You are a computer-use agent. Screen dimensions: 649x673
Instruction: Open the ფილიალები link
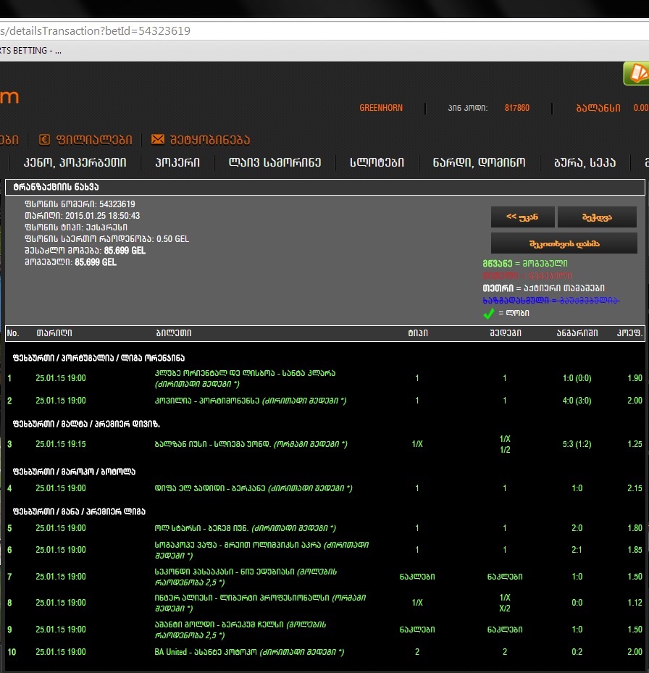[93, 140]
